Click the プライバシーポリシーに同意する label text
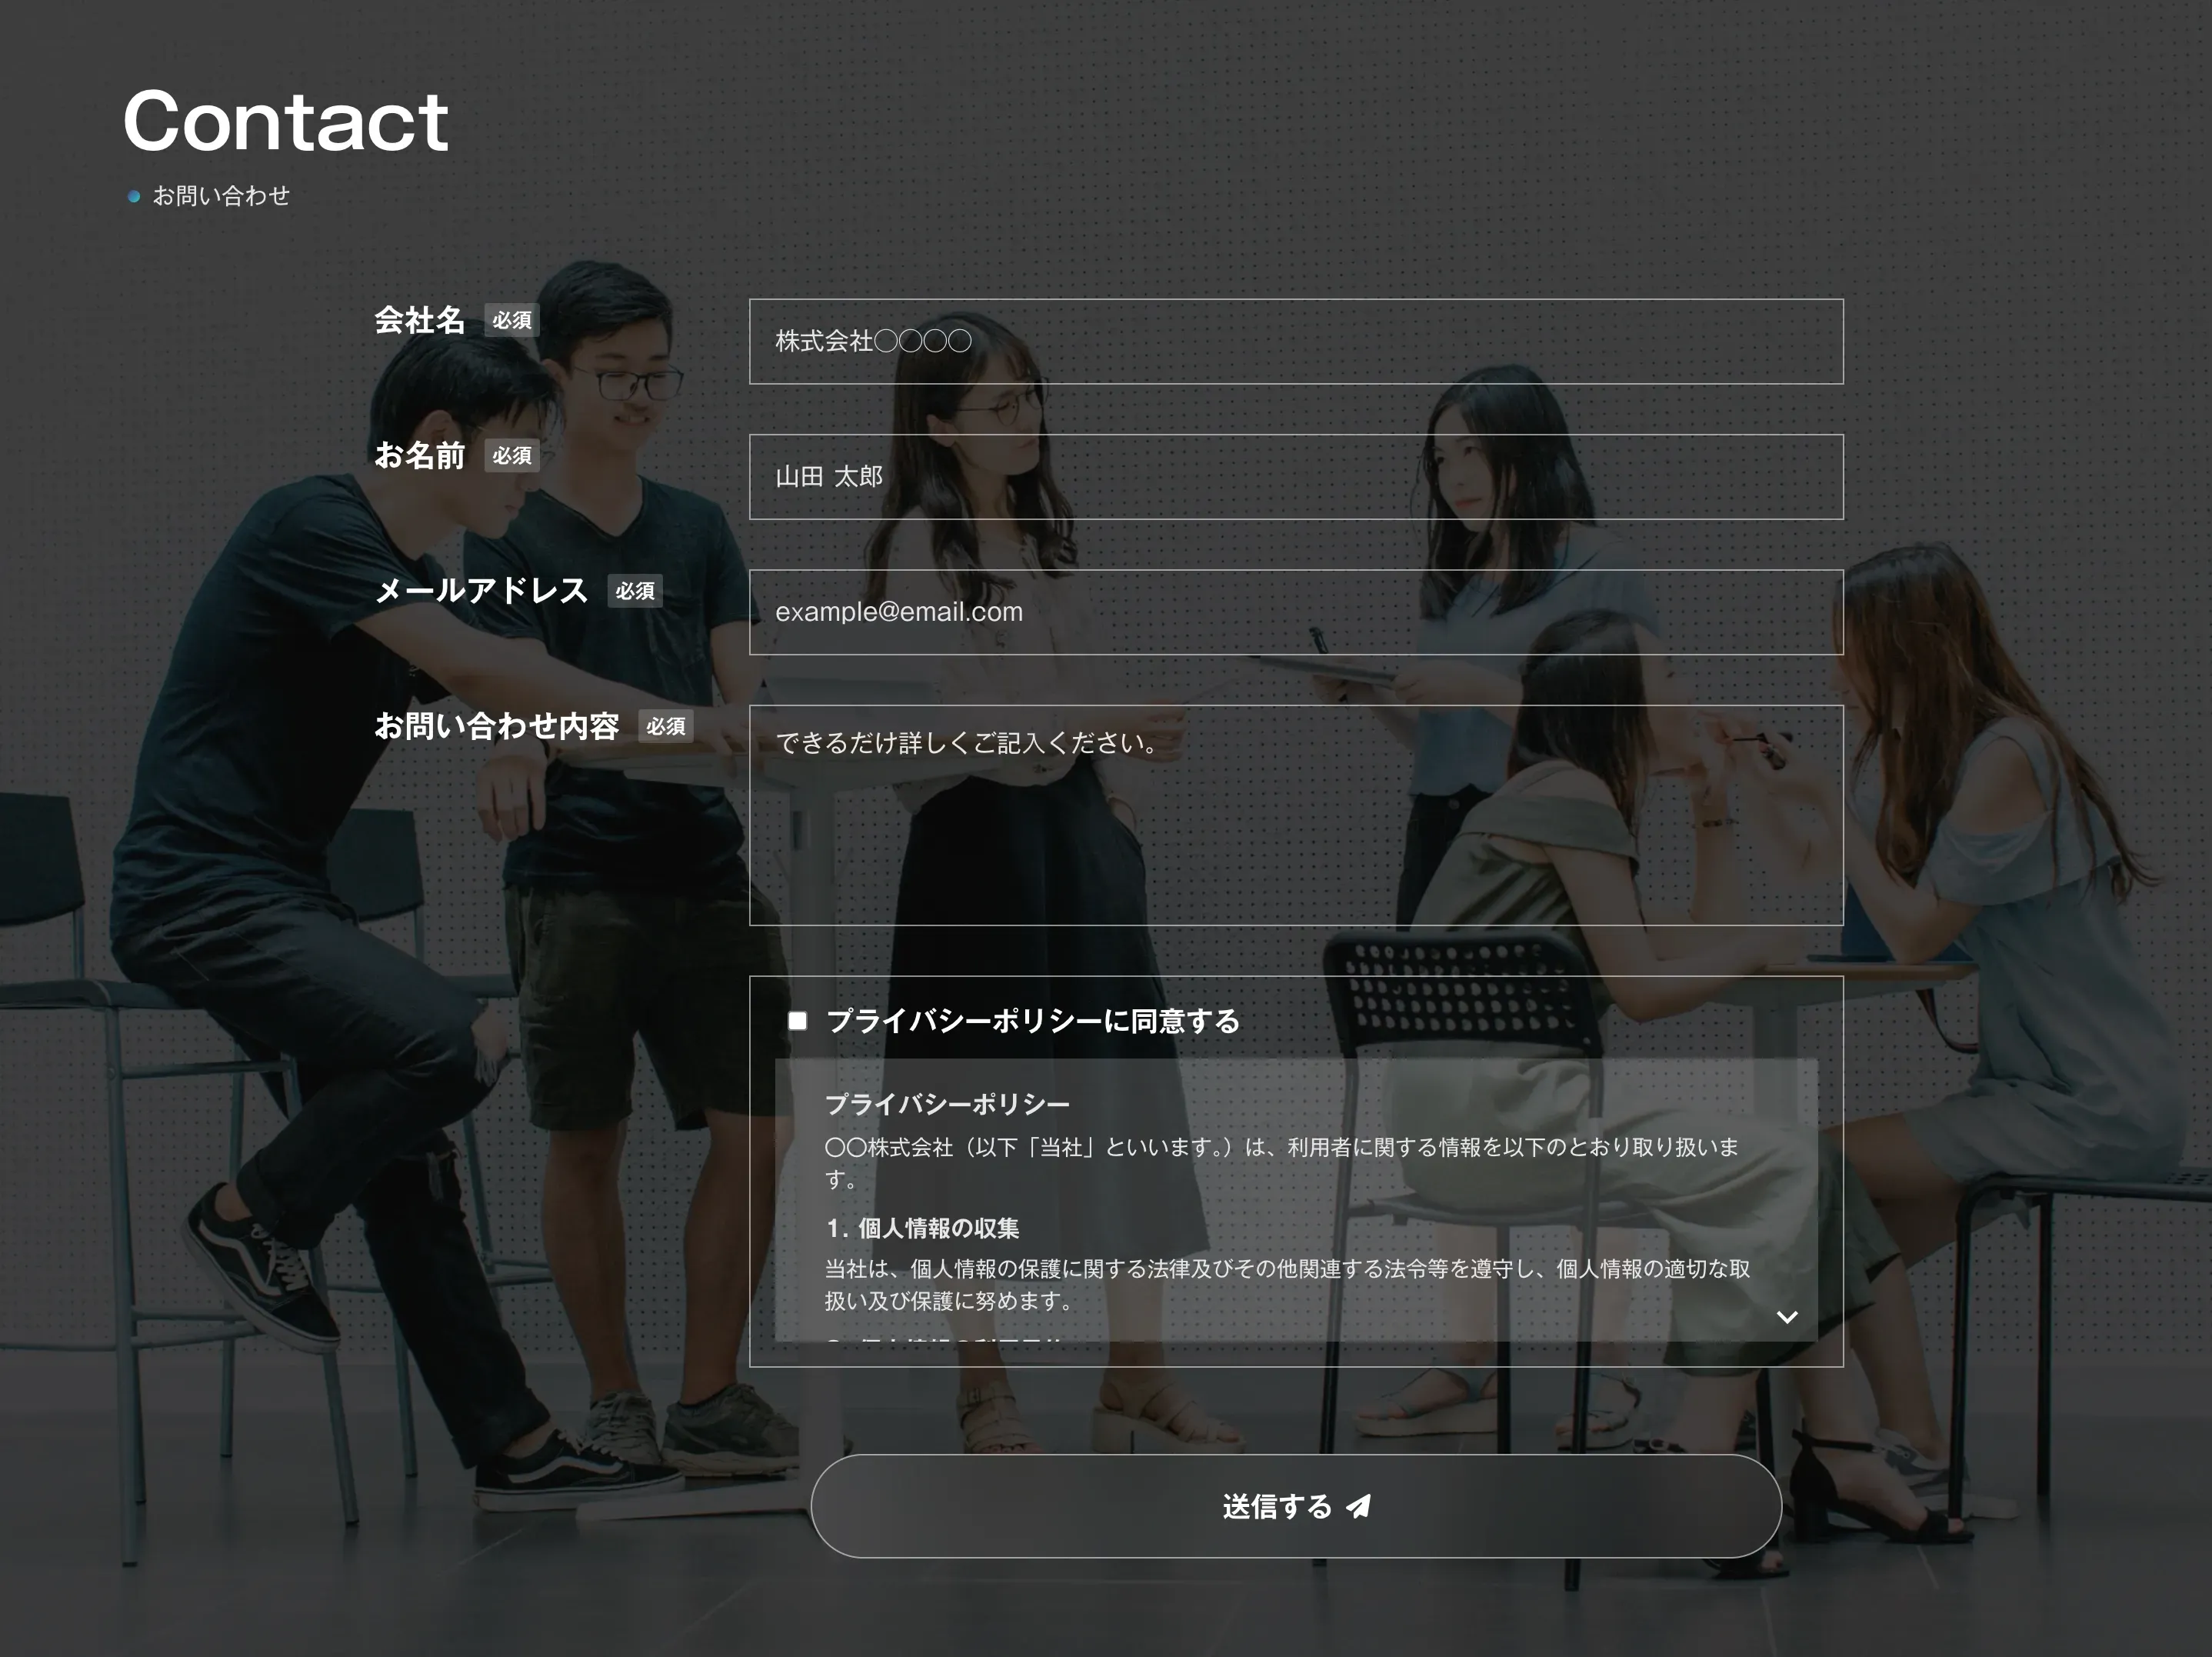Viewport: 2212px width, 1657px height. coord(1032,1021)
